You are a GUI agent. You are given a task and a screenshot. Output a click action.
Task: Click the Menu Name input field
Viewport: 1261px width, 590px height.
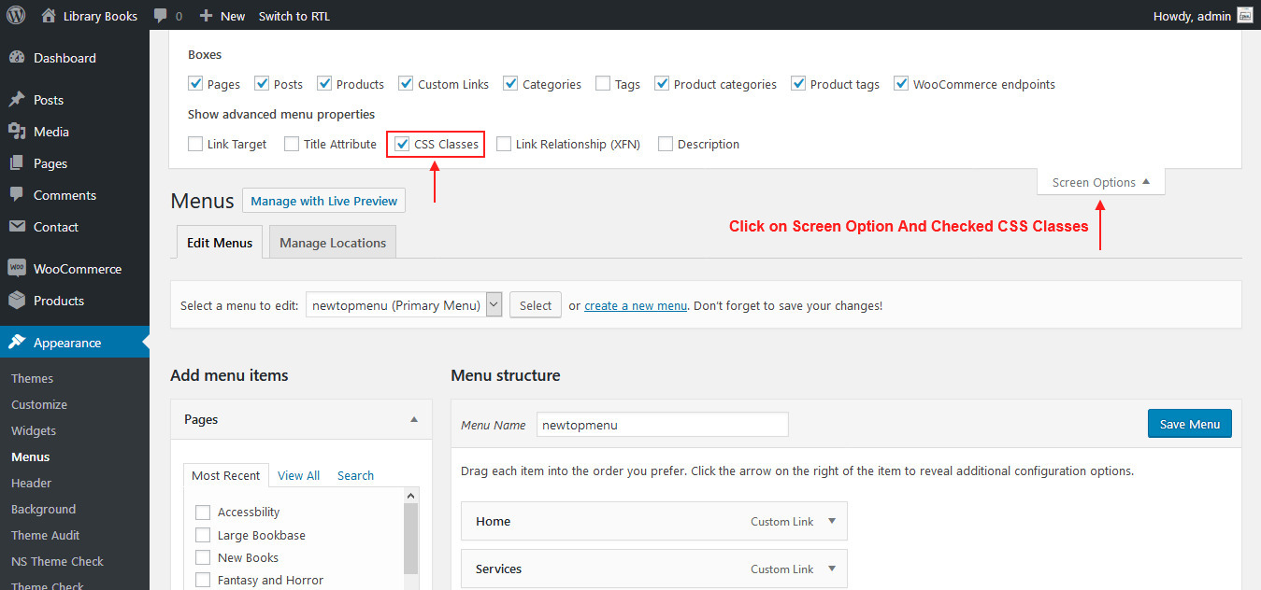pos(663,424)
